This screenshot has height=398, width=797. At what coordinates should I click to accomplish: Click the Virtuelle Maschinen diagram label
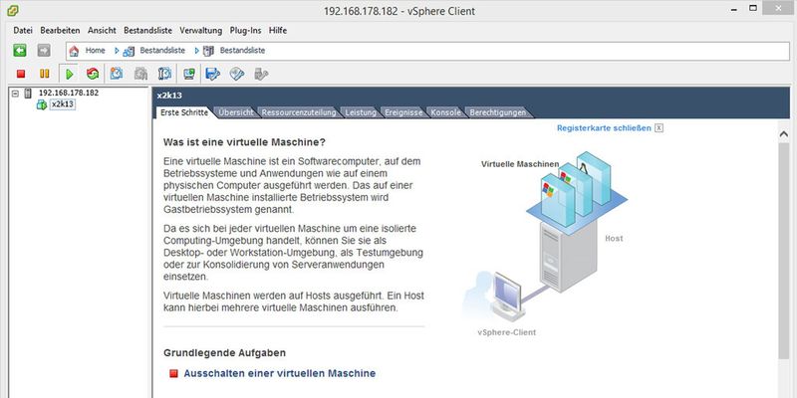point(520,164)
